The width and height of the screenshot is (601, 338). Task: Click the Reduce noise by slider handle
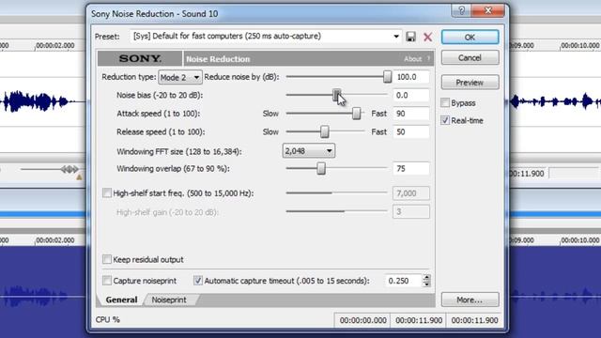[387, 77]
